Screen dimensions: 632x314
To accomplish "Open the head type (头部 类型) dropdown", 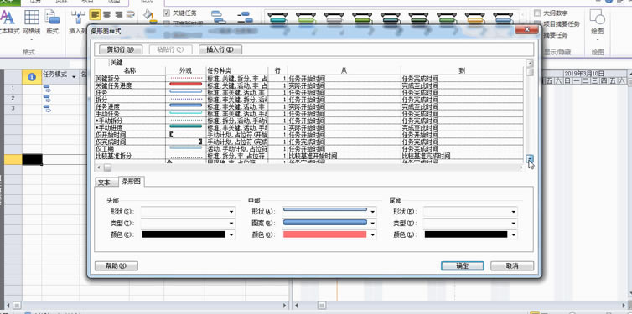I will click(231, 223).
